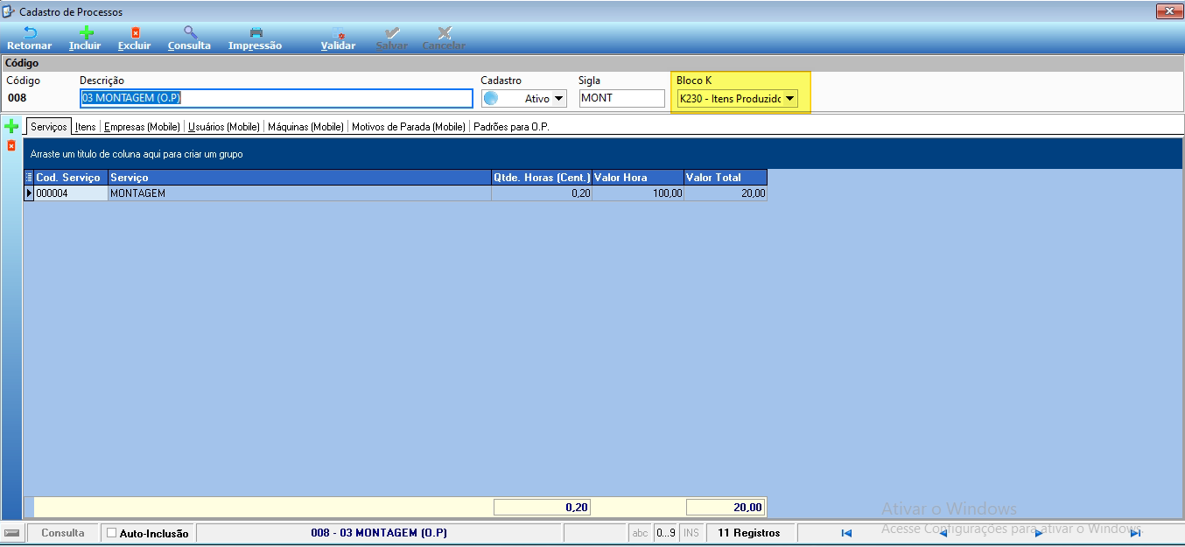The height and width of the screenshot is (547, 1185).
Task: Go to next record navigation arrow
Action: tap(1039, 533)
